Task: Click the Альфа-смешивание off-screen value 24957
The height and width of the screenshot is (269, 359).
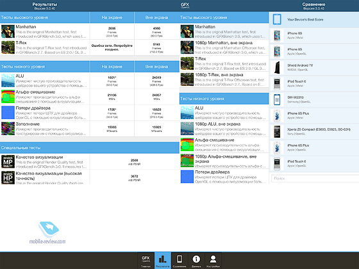Action: tap(156, 97)
